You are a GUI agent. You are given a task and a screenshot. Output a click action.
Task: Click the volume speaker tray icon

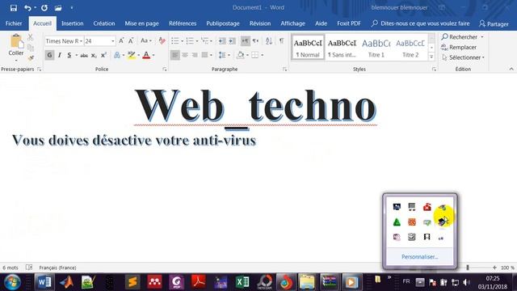(466, 282)
